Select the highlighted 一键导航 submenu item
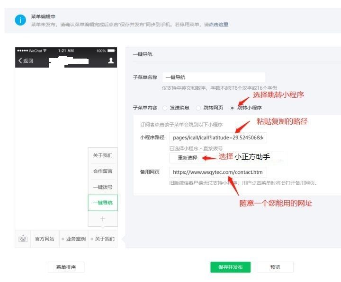This screenshot has height=282, width=341. point(103,203)
